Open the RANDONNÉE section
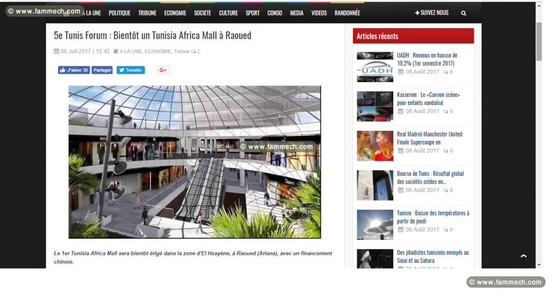 [x=347, y=13]
